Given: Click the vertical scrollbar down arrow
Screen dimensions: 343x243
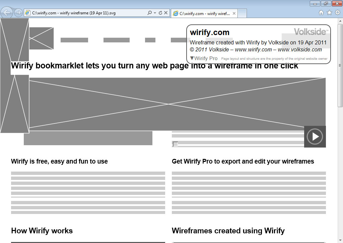Looking at the screenshot, I should (x=340, y=240).
